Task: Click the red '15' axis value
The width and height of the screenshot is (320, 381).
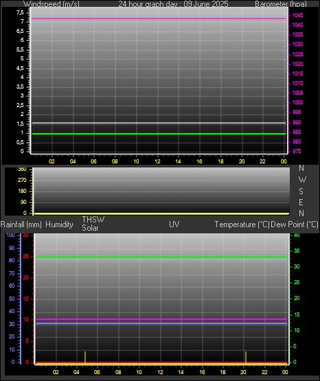Action: pyautogui.click(x=26, y=299)
